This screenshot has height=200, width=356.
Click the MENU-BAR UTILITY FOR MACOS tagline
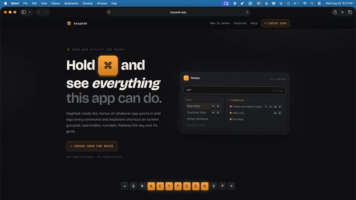pyautogui.click(x=98, y=49)
